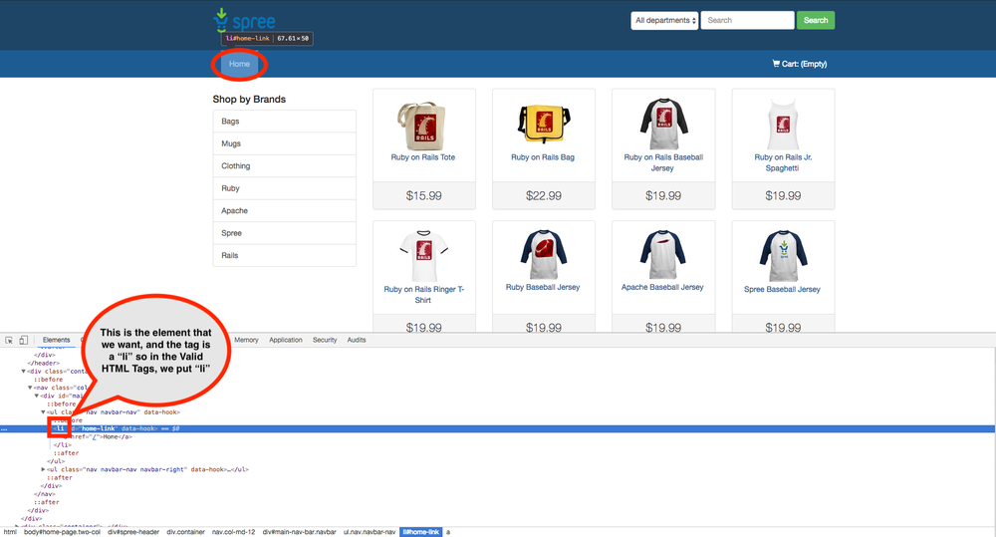Image resolution: width=996 pixels, height=537 pixels.
Task: Click the div.container breadcrumb
Action: (186, 532)
